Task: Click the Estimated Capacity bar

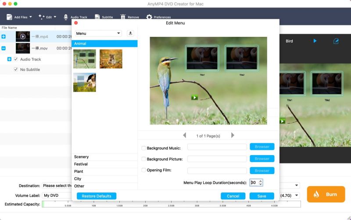Action: (171, 204)
